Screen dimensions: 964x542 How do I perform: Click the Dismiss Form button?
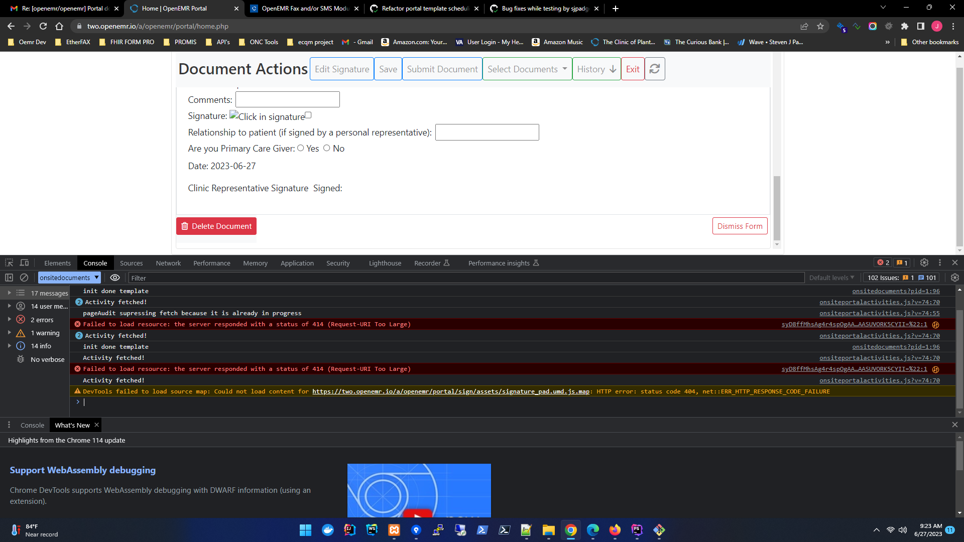(740, 226)
